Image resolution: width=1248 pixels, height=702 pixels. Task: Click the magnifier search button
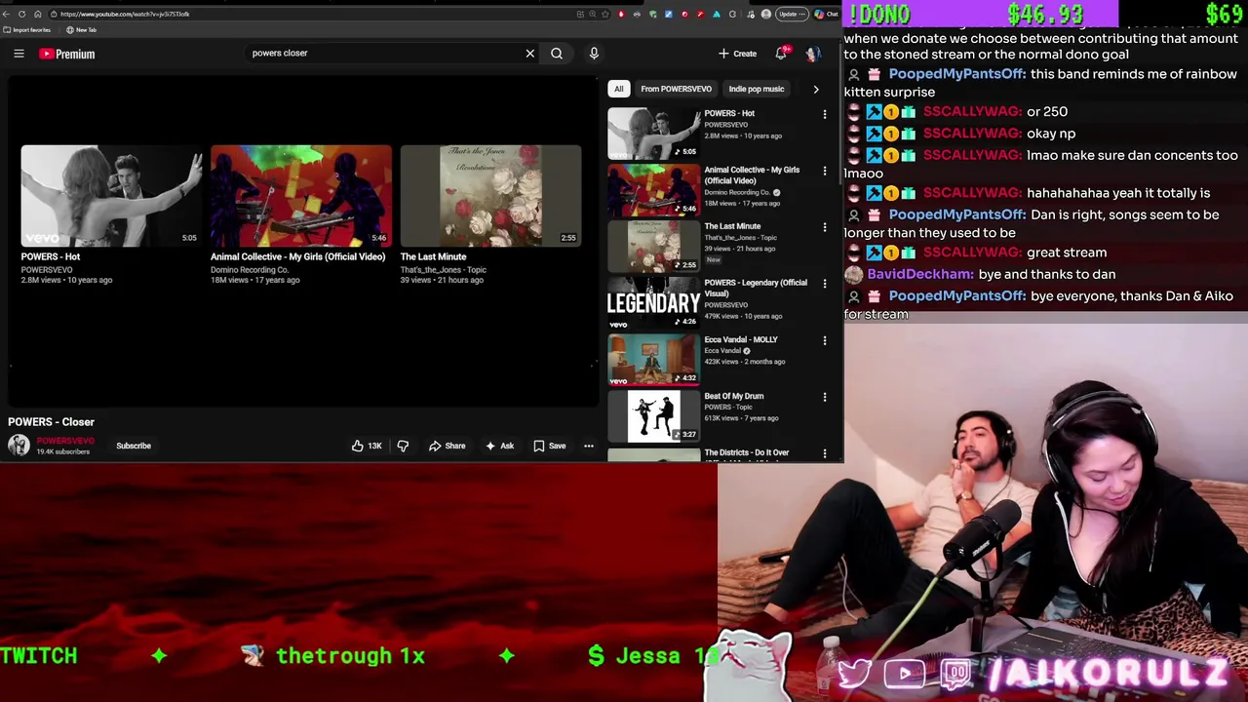[x=557, y=54]
